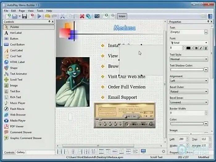Open the Page menu
This screenshot has width=216, height=162.
(x=22, y=11)
